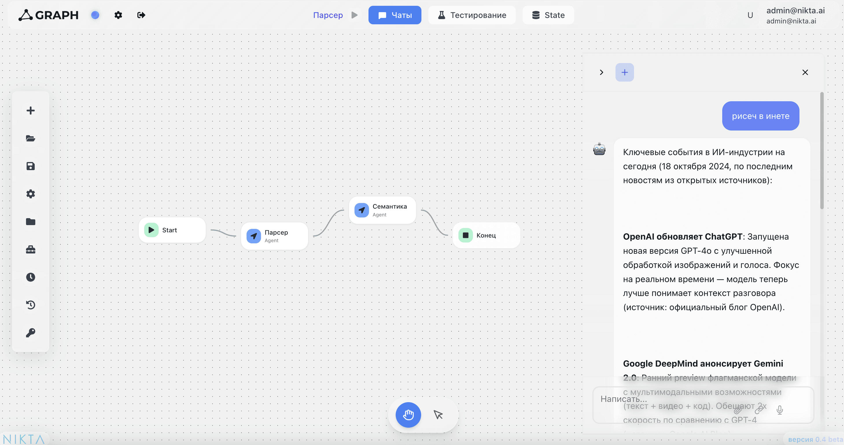The width and height of the screenshot is (844, 445).
Task: Click the key icon in sidebar
Action: coord(30,333)
